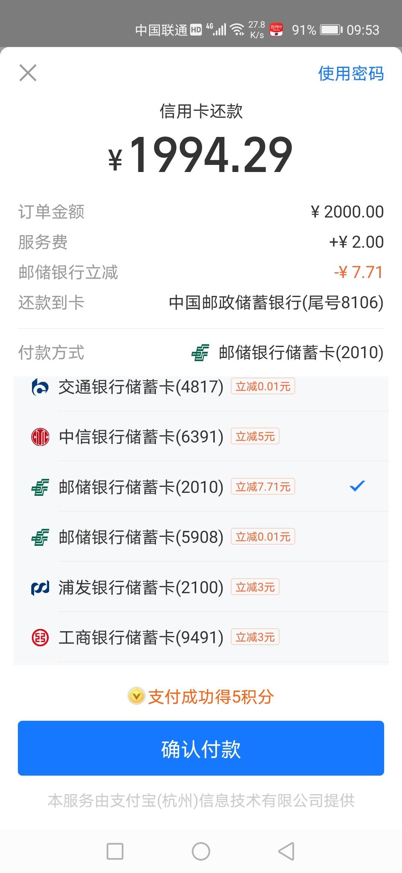402x873 pixels.
Task: Tap the 使用密码 link
Action: [351, 73]
